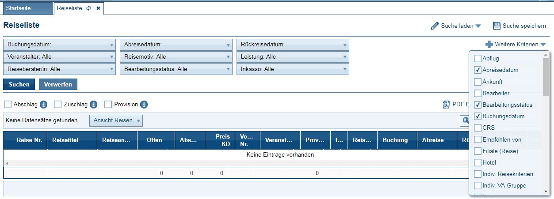
Task: Open the Inkasso: Alle dropdown
Action: (293, 69)
